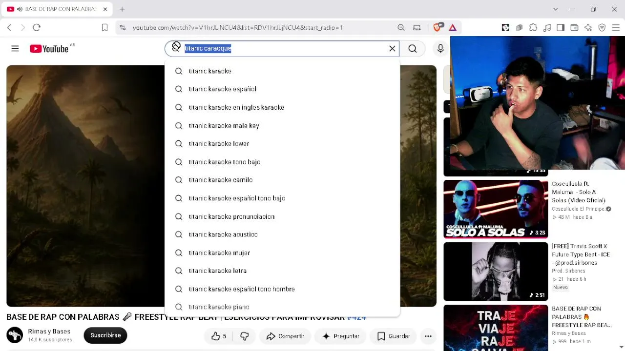The width and height of the screenshot is (625, 351).
Task: Pick "titanic karaoke piano" suggestion
Action: click(x=282, y=307)
